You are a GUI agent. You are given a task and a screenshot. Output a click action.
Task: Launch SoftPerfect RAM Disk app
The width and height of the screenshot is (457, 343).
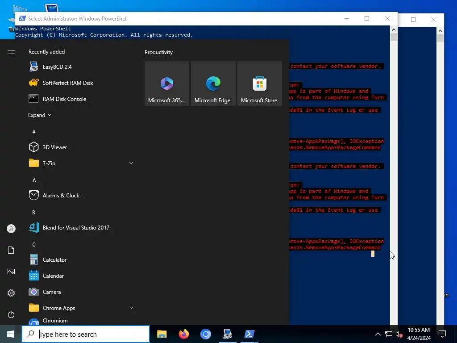81,83
